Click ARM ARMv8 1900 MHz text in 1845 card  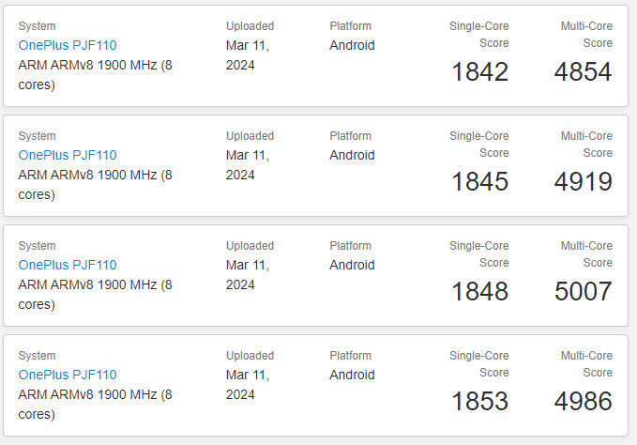(x=95, y=185)
